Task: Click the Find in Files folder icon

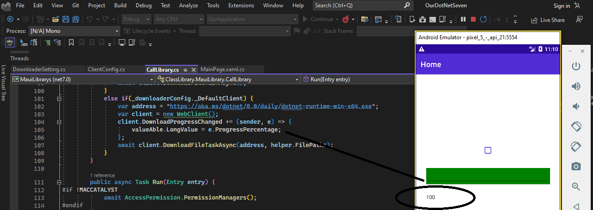Action: 365,20
